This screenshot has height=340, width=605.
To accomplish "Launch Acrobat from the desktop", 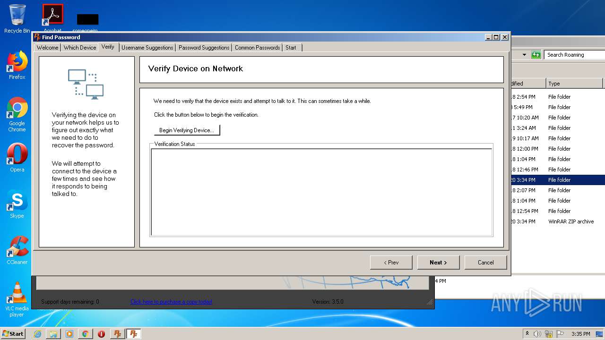I will 52,18.
